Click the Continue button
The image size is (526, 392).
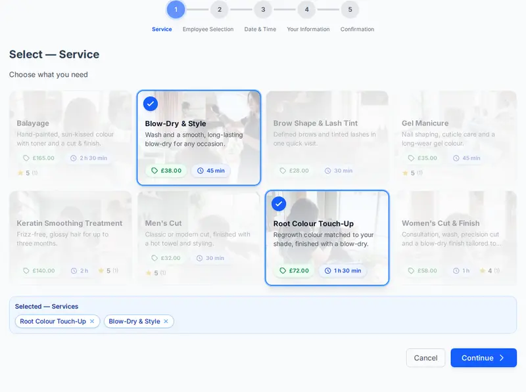483,358
